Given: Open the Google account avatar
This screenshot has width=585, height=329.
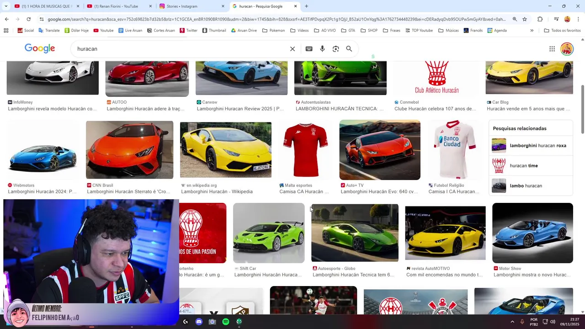Looking at the screenshot, I should (567, 49).
